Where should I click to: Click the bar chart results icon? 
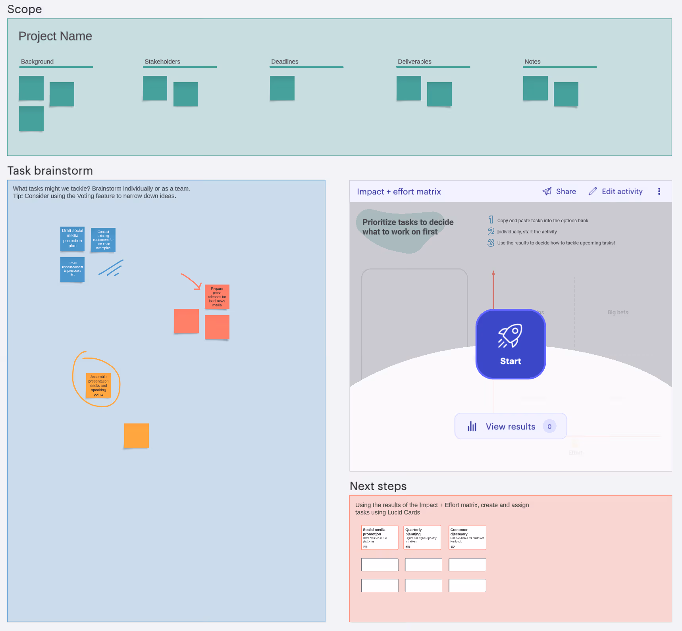(472, 426)
